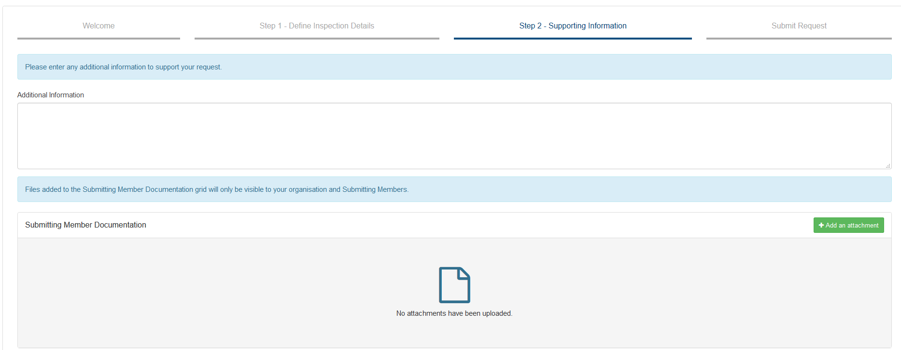The width and height of the screenshot is (901, 350).
Task: Click the "Additional Information" field label
Action: (x=51, y=95)
